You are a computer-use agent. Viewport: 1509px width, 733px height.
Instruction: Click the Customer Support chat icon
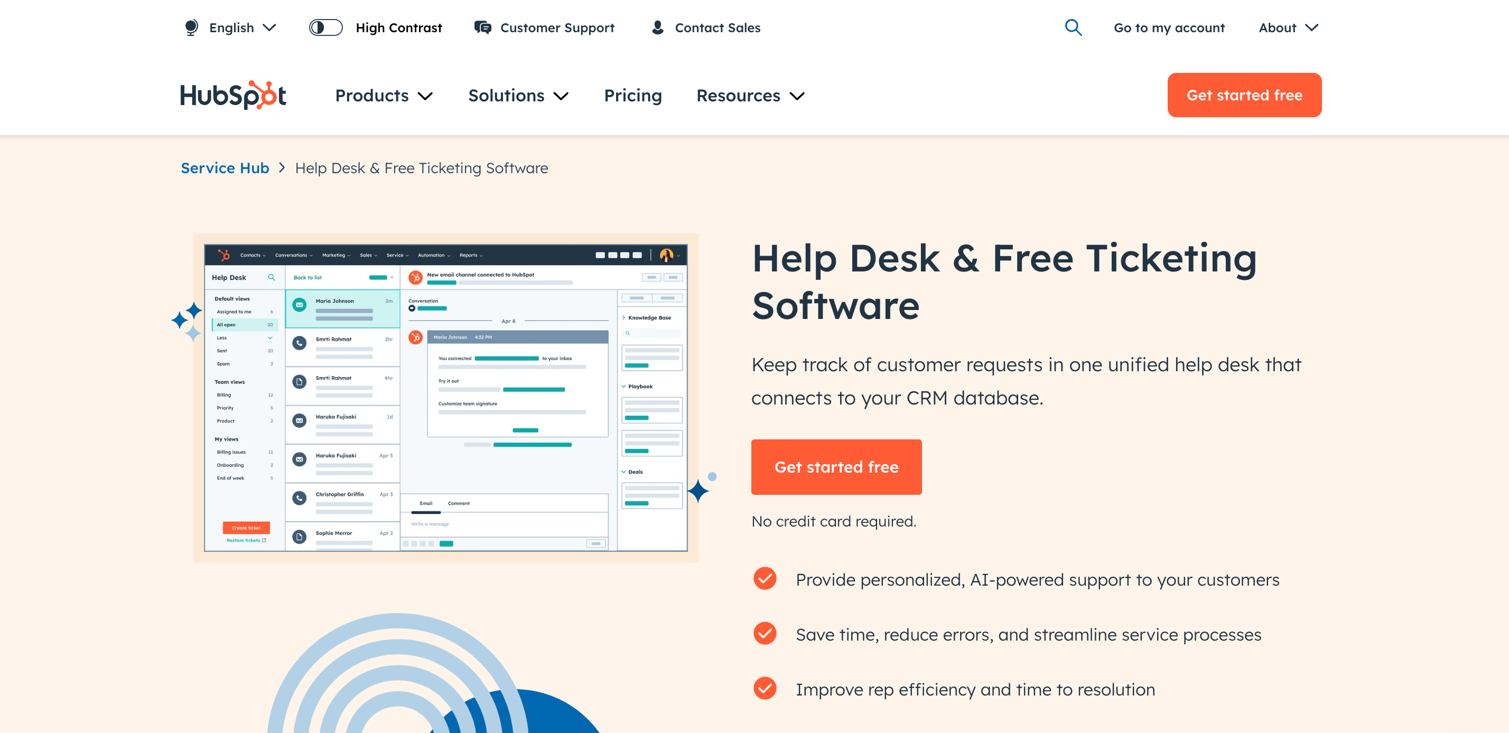click(x=482, y=27)
